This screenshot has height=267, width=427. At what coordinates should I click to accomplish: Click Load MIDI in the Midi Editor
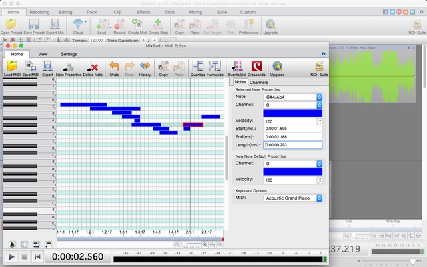(12, 68)
